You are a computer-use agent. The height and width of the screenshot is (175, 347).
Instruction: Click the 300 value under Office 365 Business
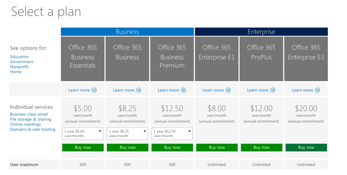pyautogui.click(x=127, y=165)
